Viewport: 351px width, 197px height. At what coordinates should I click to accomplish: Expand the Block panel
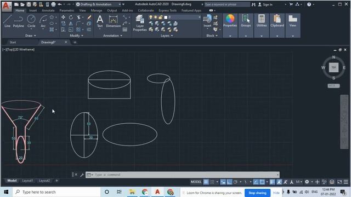[212, 36]
